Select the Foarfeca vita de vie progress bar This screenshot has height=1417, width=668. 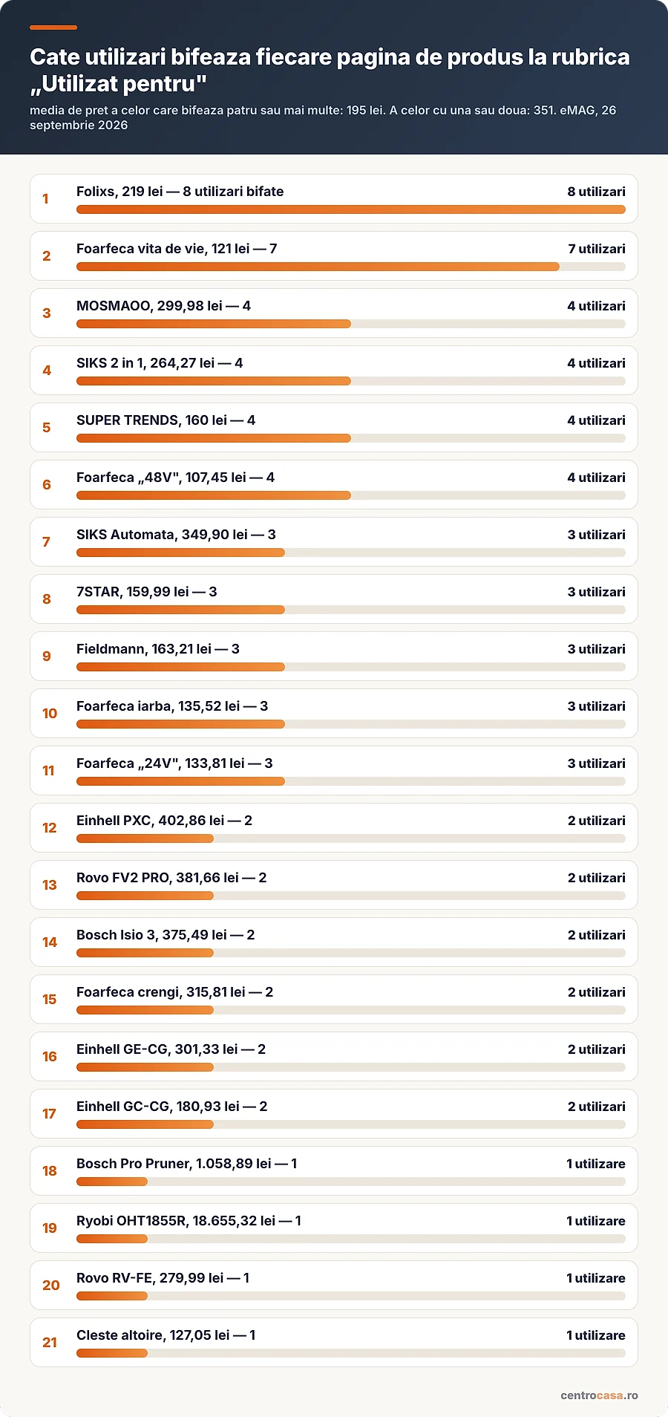click(351, 267)
